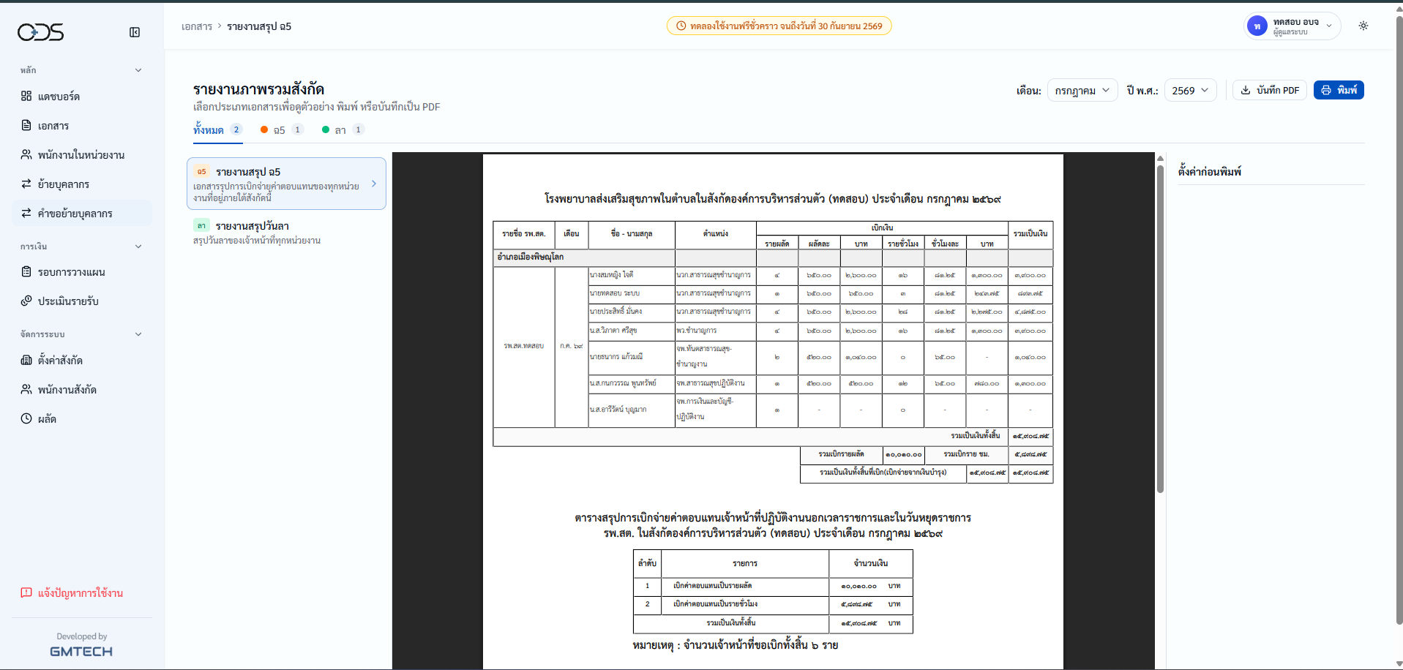Open the year dropdown showing 2569
Viewport: 1403px width, 670px height.
click(1191, 91)
